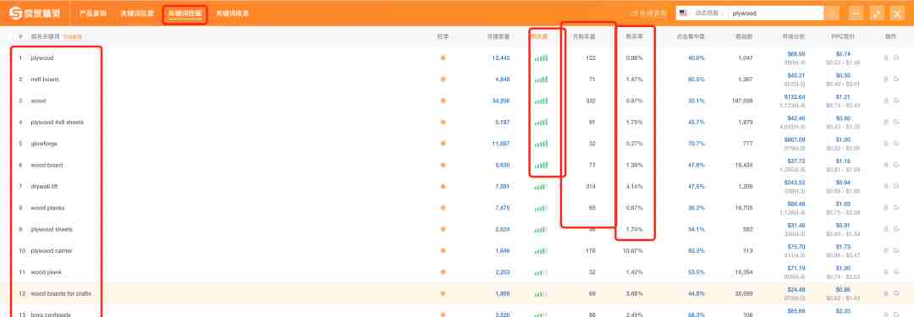914x317 pixels.
Task: Click the keyword 'wood planks' in row 8
Action: (x=47, y=208)
